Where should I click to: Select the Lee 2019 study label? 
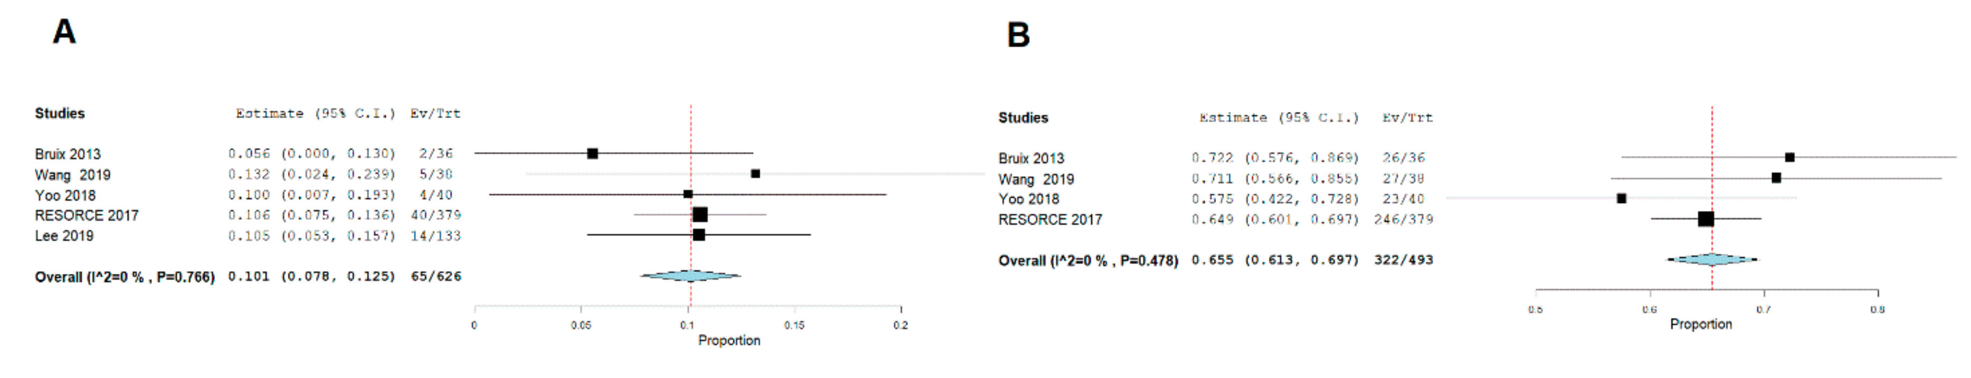(64, 236)
